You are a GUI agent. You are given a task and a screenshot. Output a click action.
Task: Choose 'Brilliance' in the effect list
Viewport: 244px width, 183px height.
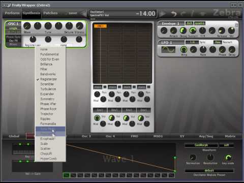click(x=50, y=64)
